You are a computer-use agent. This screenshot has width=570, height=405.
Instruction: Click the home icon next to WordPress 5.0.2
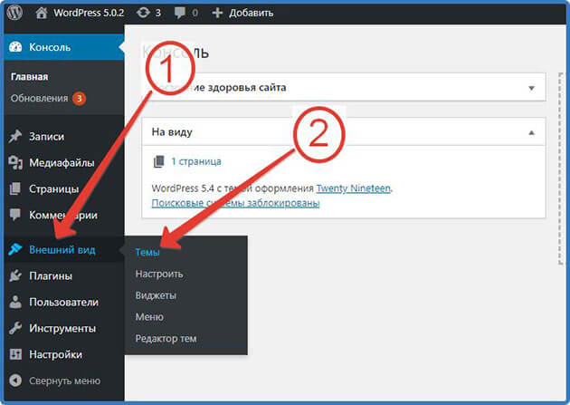42,13
